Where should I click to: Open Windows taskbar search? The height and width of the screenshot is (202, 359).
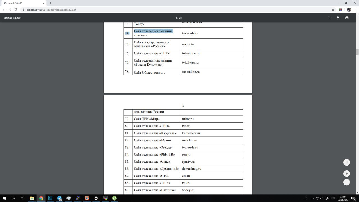[13, 198]
